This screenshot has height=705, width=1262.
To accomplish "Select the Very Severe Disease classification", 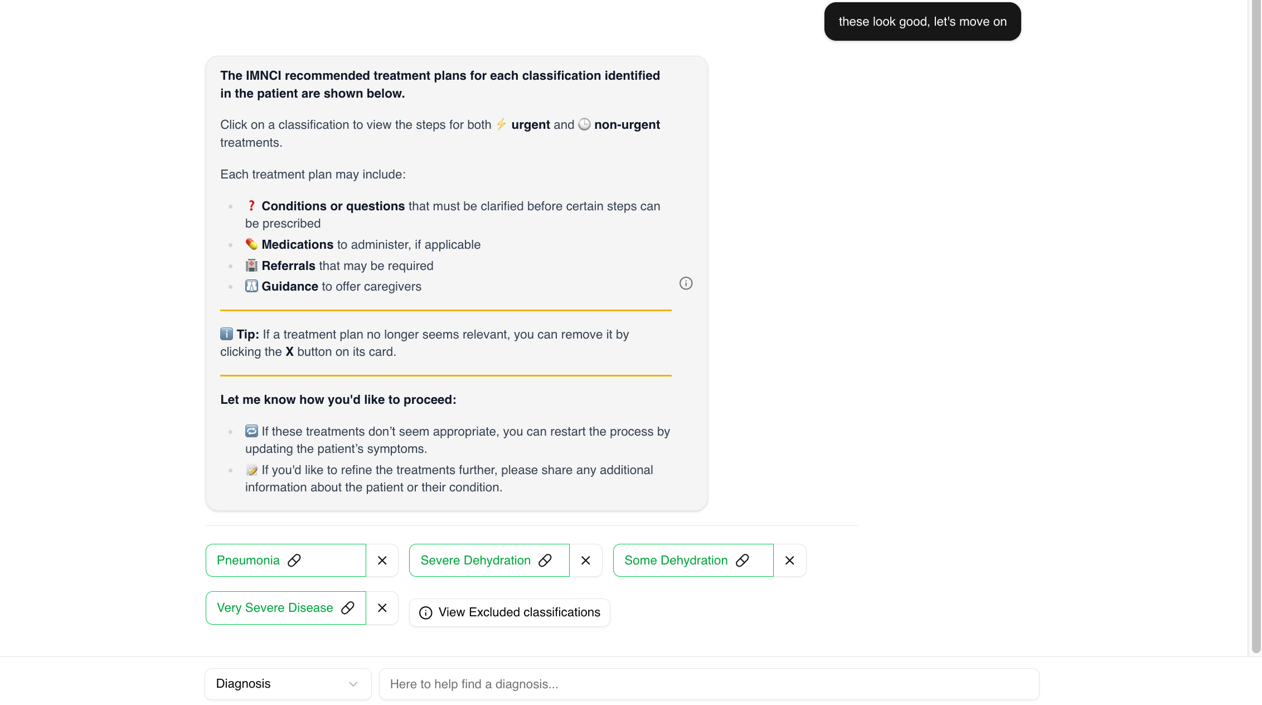I will [x=275, y=608].
